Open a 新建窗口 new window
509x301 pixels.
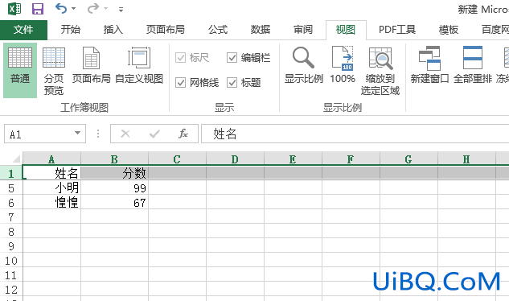tap(429, 65)
